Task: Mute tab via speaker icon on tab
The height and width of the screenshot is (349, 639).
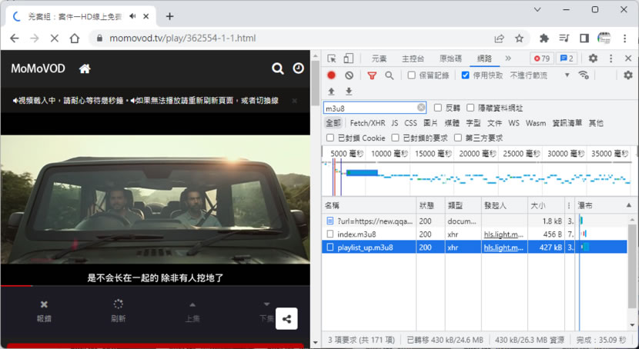Action: pos(133,16)
